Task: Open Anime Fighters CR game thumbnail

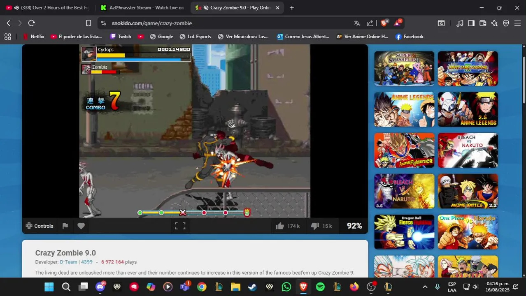Action: [404, 150]
